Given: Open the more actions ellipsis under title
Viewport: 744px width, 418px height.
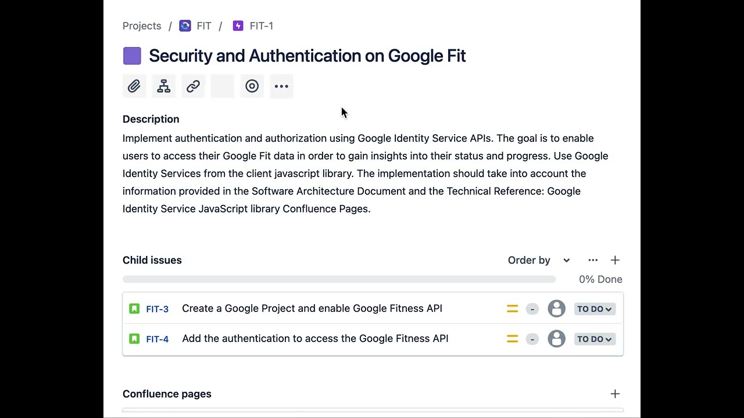Looking at the screenshot, I should [281, 87].
